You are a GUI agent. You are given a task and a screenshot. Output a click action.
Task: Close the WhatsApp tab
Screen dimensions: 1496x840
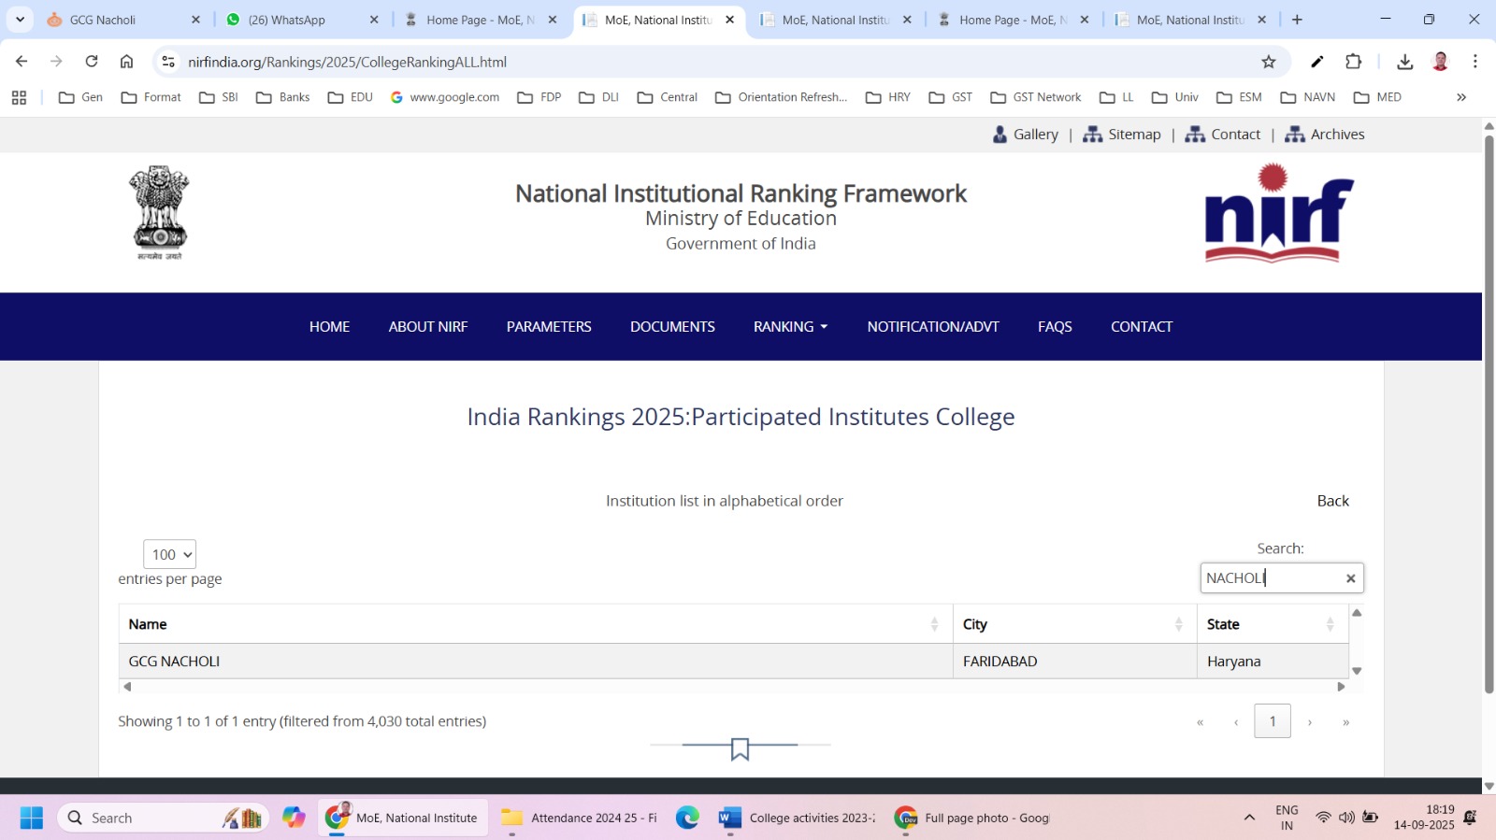[374, 20]
